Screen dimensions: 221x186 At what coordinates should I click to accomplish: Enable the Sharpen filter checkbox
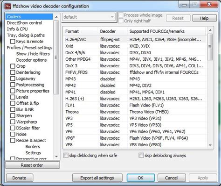click(13, 115)
